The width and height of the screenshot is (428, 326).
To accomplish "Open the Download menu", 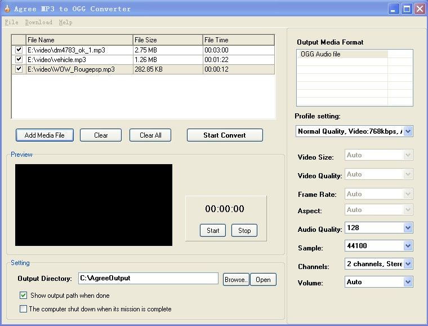I will pyautogui.click(x=38, y=22).
